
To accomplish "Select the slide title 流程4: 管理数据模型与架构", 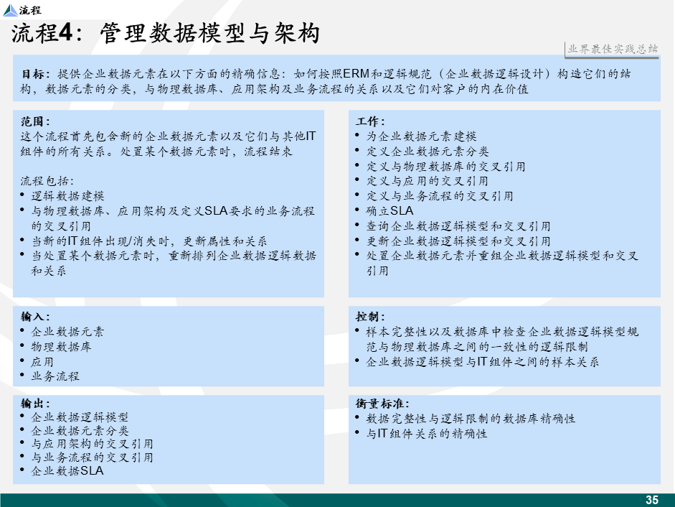I will (x=166, y=33).
